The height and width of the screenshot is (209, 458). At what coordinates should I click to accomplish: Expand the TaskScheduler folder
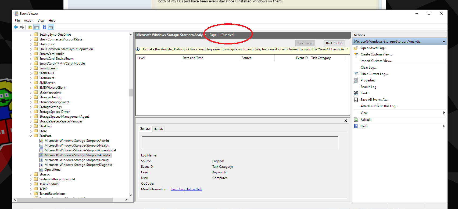[31, 184]
